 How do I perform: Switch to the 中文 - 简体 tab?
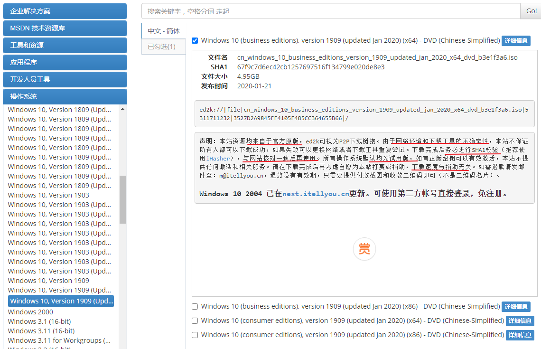click(164, 31)
